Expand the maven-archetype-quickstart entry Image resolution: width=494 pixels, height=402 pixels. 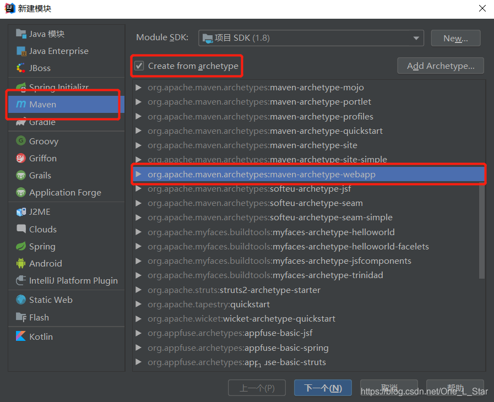(x=138, y=131)
